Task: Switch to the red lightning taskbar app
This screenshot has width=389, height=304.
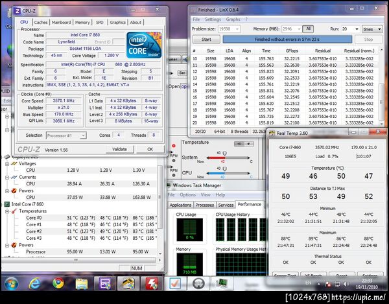Action: 151,283
